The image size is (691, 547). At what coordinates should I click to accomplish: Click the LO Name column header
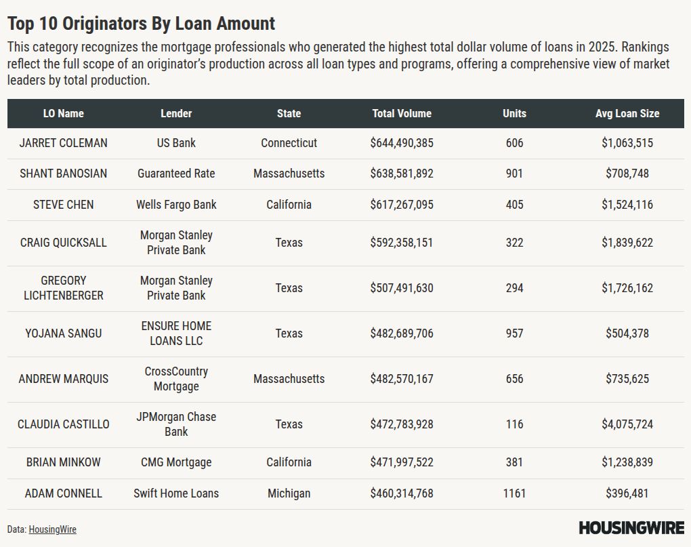[x=64, y=114]
